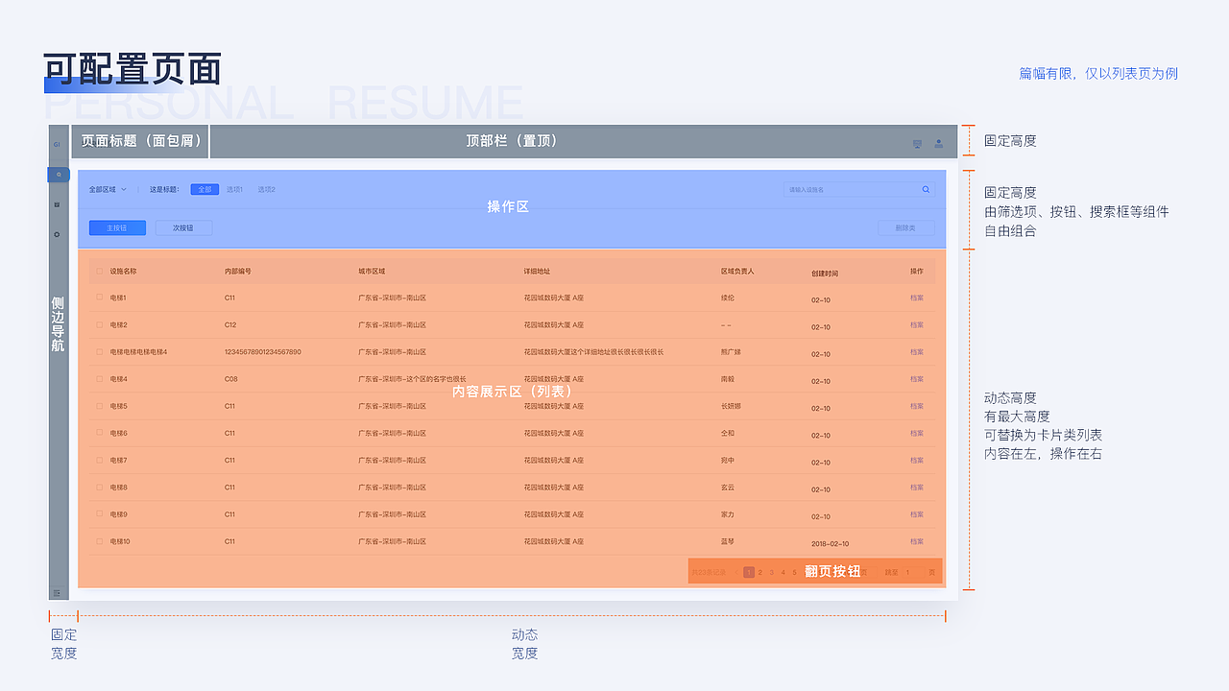1229x691 pixels.
Task: Expand the 全部区域 dropdown
Action: tap(108, 190)
